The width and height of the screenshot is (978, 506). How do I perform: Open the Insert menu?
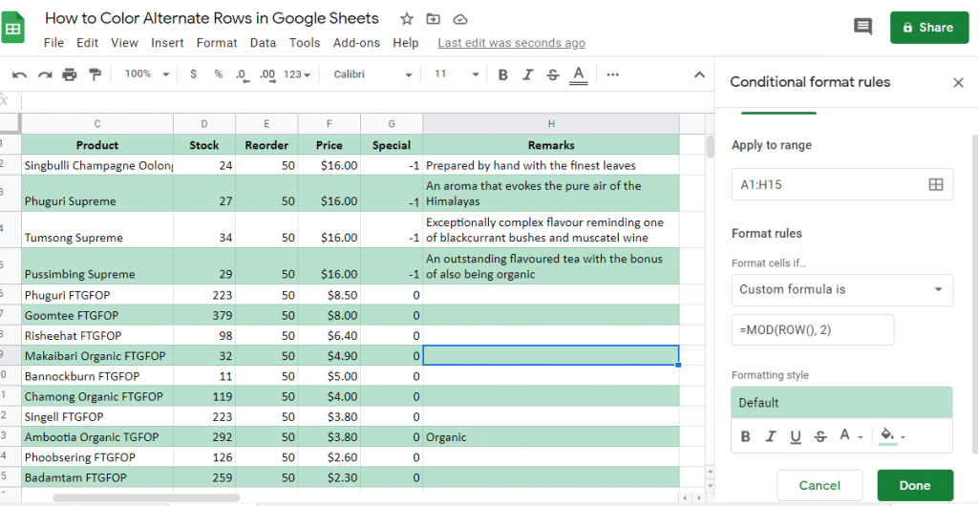coord(167,43)
